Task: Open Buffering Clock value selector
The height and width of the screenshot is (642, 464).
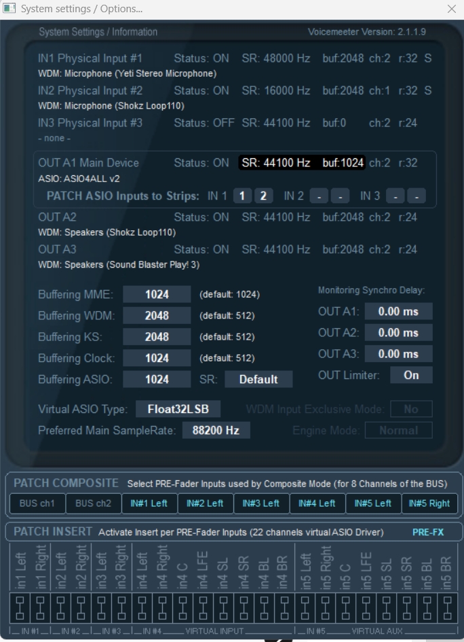Action: coord(157,358)
